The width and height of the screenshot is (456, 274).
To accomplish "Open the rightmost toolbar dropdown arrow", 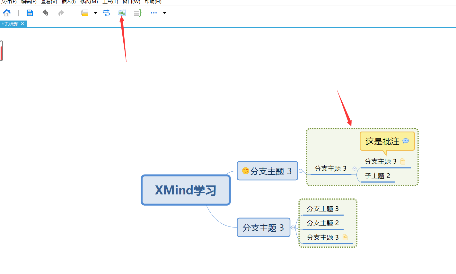I will 164,13.
